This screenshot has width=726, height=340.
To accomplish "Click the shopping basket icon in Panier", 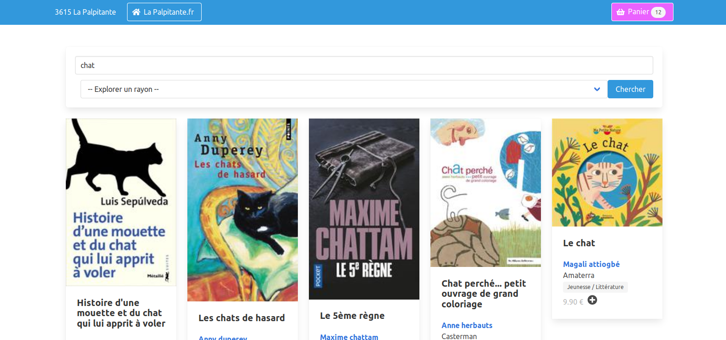I will (x=621, y=12).
